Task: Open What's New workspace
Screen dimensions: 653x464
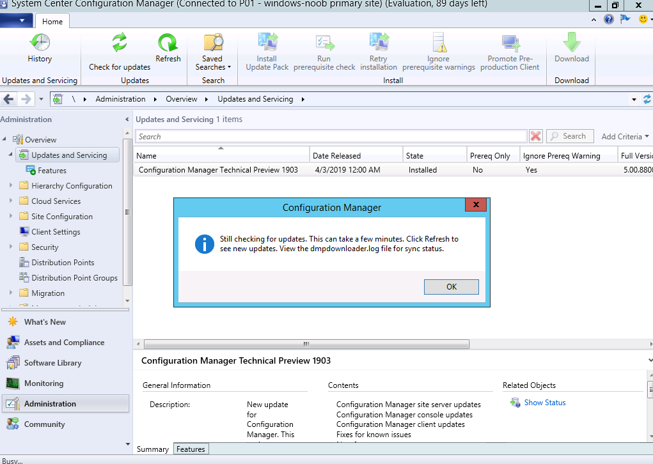Action: pyautogui.click(x=45, y=321)
